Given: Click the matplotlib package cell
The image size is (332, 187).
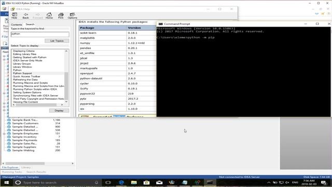Looking at the screenshot, I should tap(103, 38).
